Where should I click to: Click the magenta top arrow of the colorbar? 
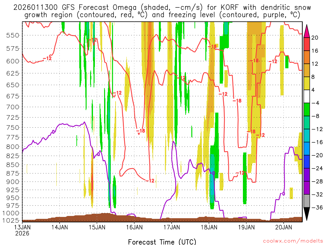[307, 31]
